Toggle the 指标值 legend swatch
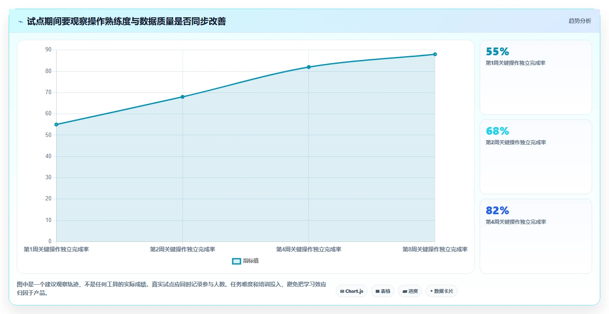Image resolution: width=609 pixels, height=314 pixels. coord(236,261)
